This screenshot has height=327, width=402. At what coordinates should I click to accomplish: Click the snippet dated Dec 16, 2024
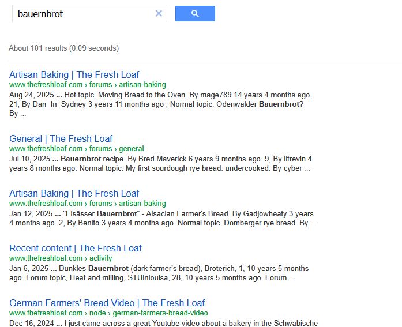[163, 323]
